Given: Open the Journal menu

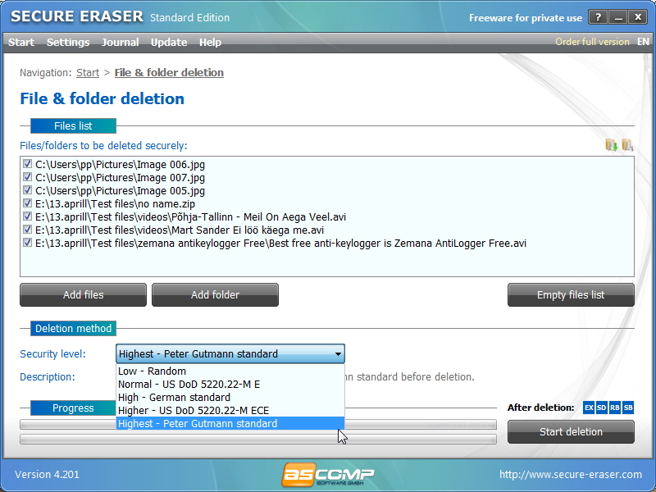Looking at the screenshot, I should click(x=120, y=43).
